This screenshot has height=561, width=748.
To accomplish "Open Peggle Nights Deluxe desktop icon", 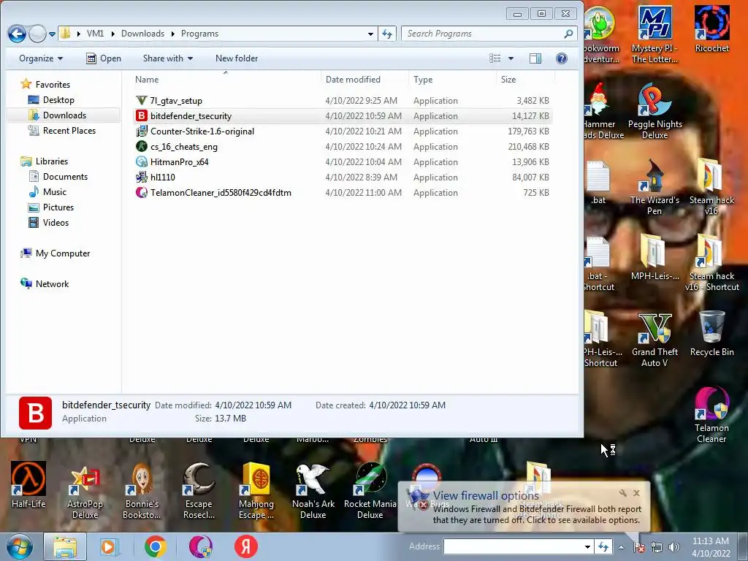I will [654, 112].
